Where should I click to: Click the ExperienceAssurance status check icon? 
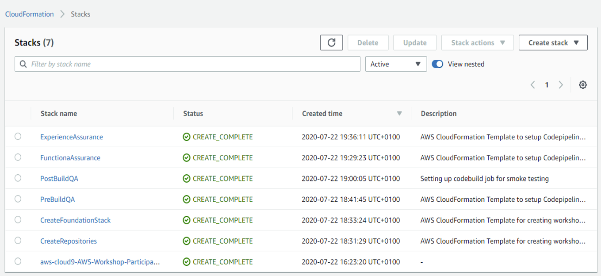coord(187,137)
